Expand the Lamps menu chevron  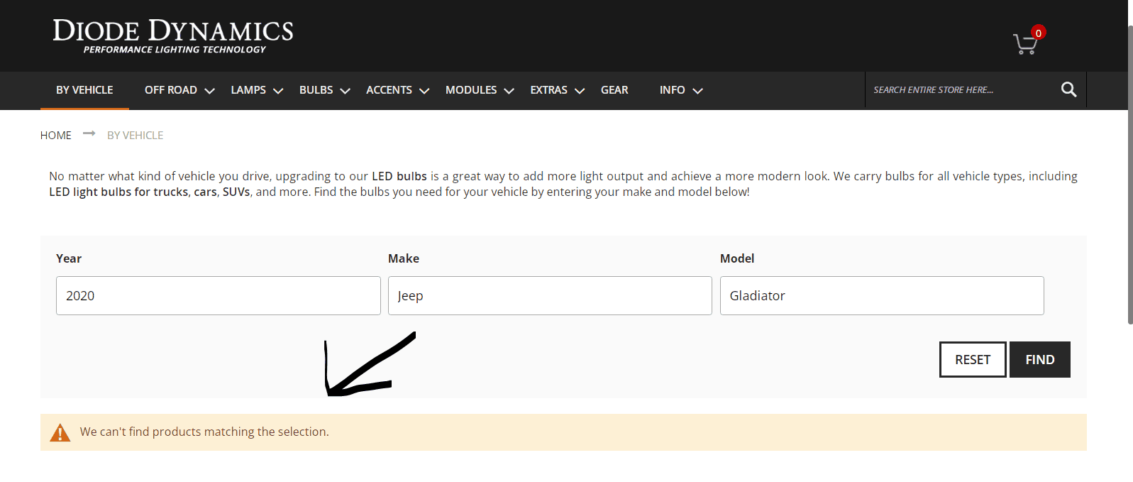278,91
